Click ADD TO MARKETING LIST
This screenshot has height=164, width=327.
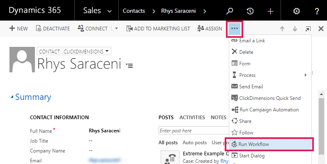pos(158,28)
